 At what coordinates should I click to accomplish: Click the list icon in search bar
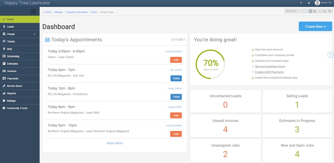point(324,11)
